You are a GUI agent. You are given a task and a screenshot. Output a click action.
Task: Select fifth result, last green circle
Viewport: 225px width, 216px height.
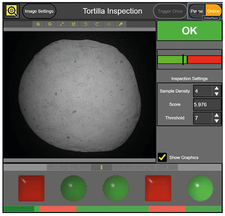click(200, 188)
